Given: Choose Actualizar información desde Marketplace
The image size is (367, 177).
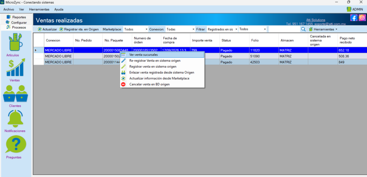Looking at the screenshot, I should tap(162, 78).
